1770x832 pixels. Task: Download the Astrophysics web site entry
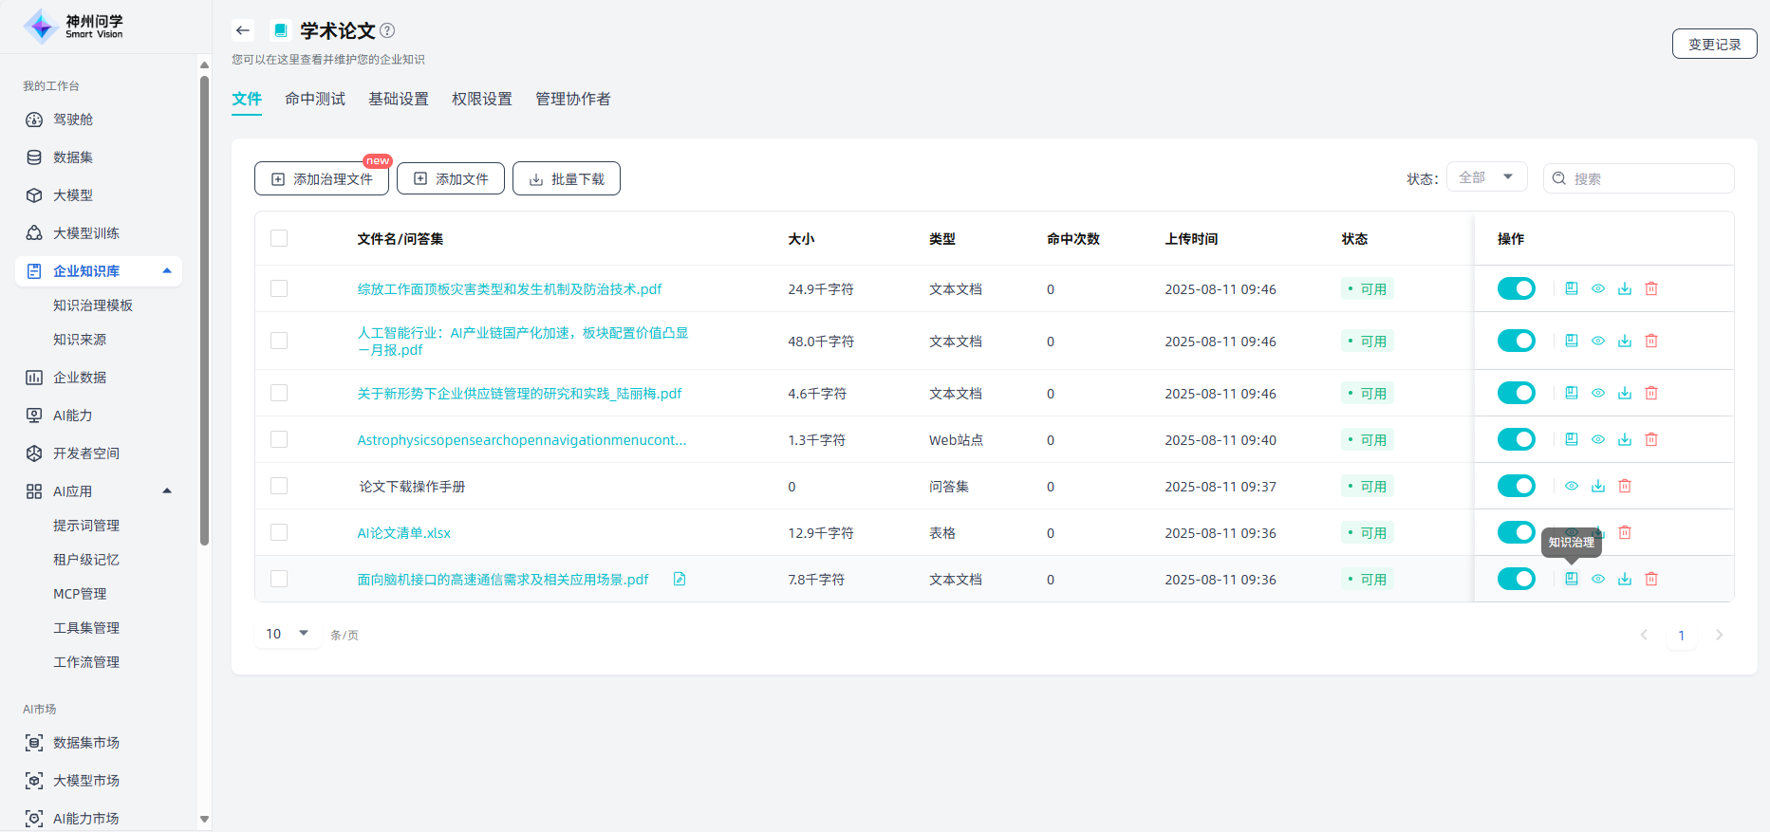click(1625, 439)
